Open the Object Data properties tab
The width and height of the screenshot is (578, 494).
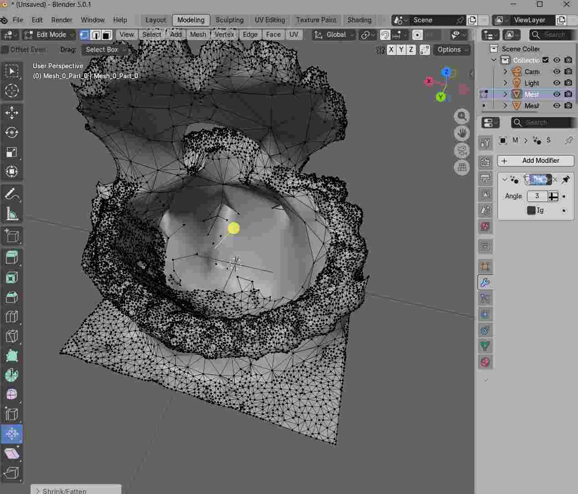(x=485, y=346)
